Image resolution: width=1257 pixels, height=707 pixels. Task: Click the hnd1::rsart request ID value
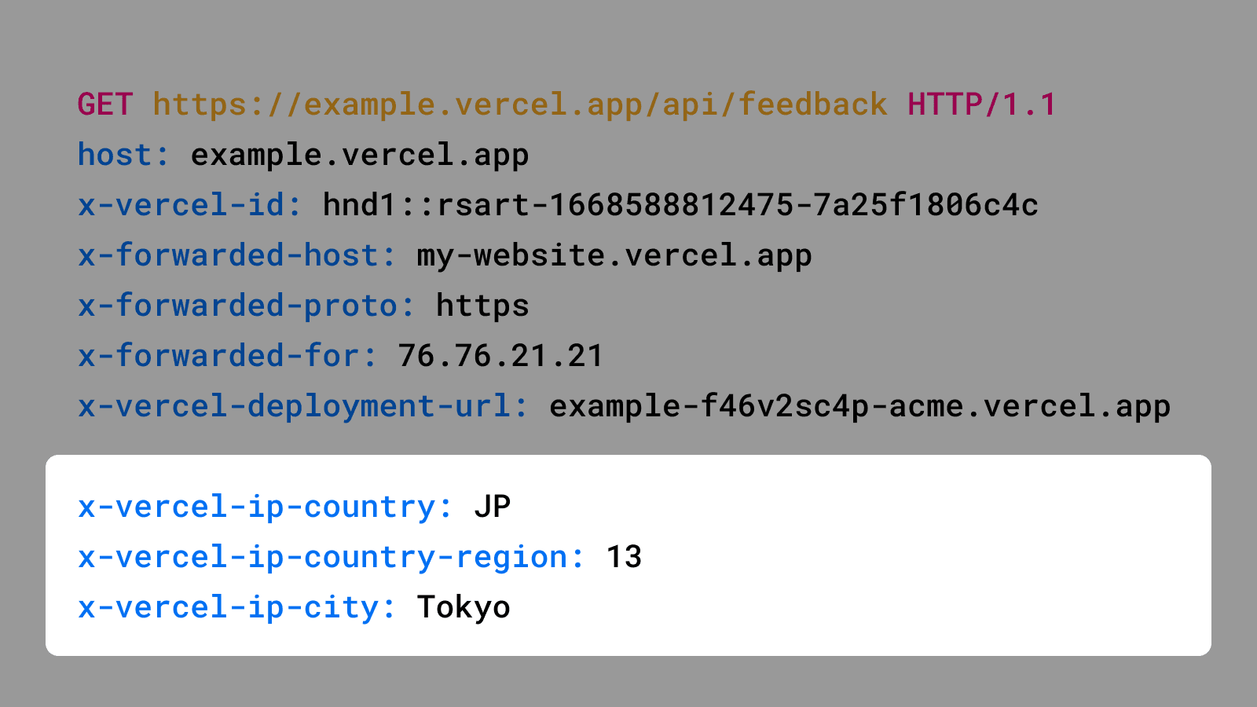(x=680, y=205)
